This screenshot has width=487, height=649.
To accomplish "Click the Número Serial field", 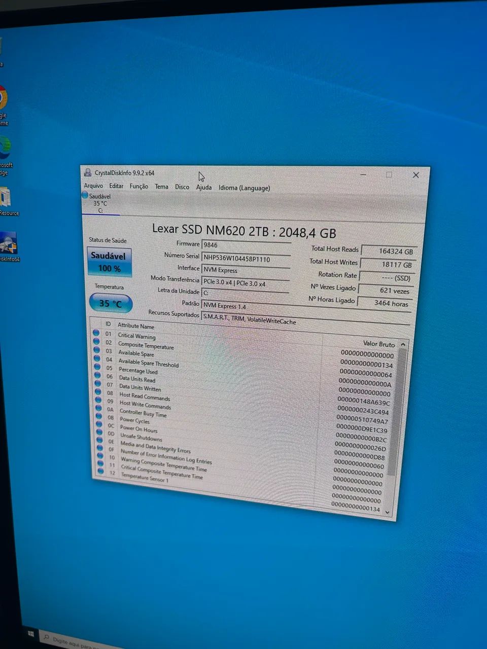I will (x=246, y=259).
